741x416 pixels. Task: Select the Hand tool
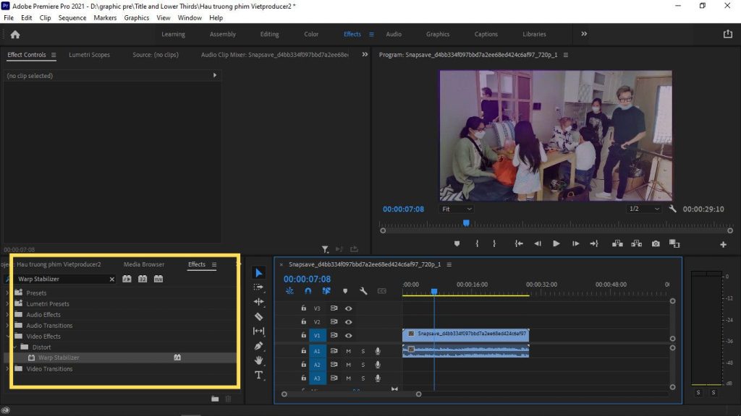(259, 360)
